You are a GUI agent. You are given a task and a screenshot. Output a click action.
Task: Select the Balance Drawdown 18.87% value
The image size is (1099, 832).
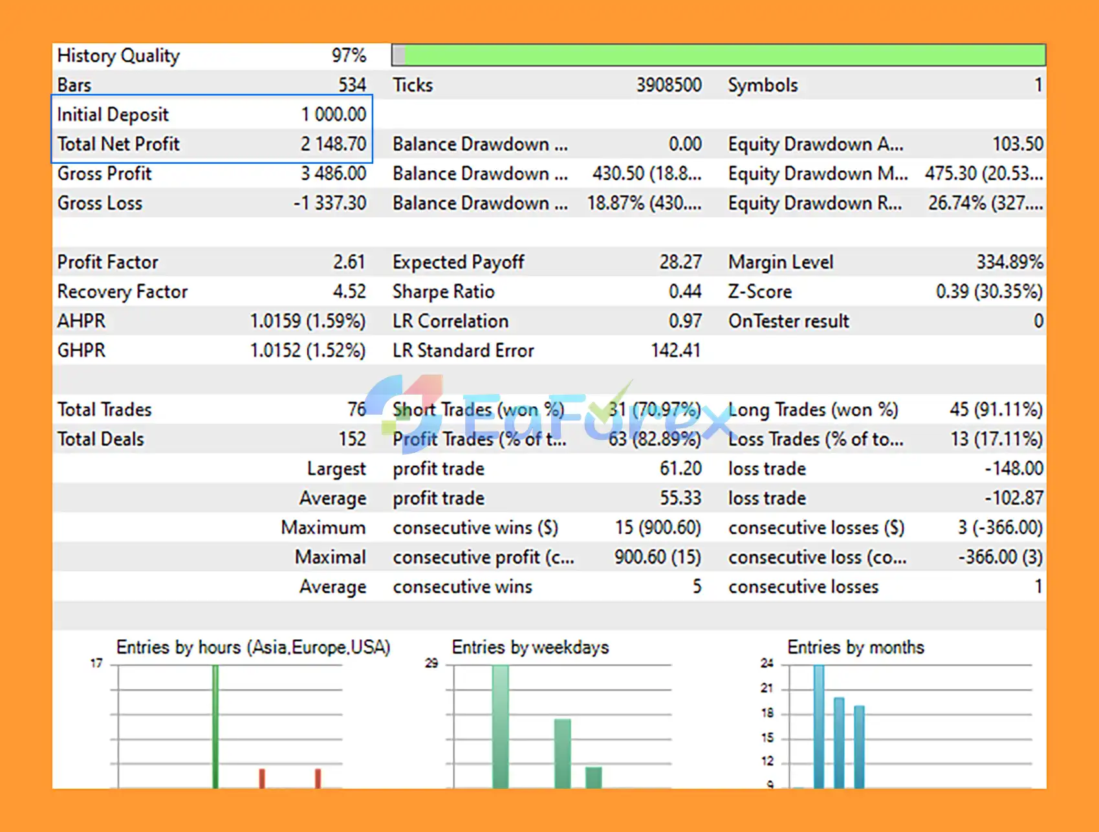pyautogui.click(x=644, y=203)
